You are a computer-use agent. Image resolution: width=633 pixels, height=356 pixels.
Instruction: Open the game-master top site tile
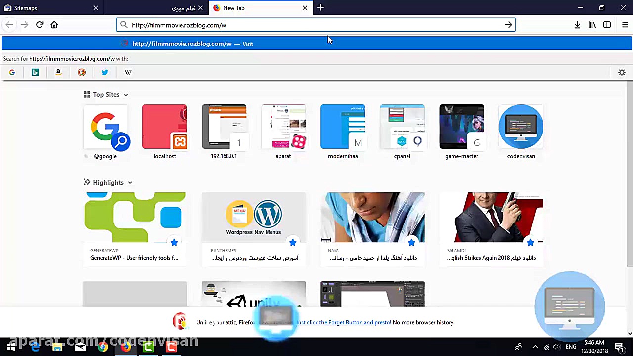pyautogui.click(x=461, y=132)
